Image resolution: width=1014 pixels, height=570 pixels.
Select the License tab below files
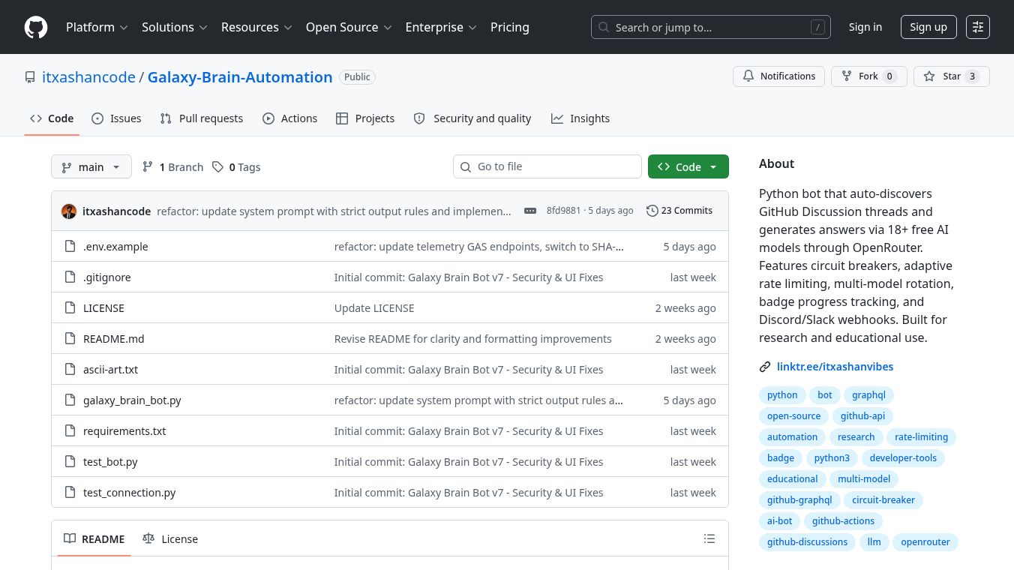tap(170, 538)
